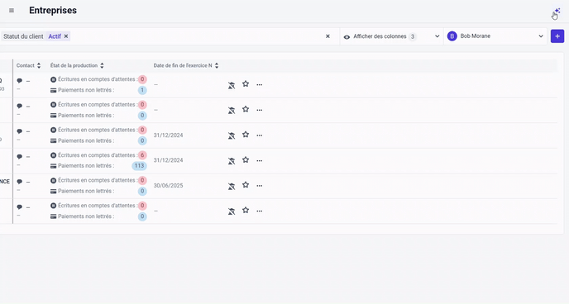Click crossed-out umbrella in 31/12/2024 row with 0 entries
This screenshot has width=569, height=304.
coord(232,135)
